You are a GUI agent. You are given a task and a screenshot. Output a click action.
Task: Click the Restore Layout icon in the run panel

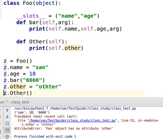click(x=1, y=132)
